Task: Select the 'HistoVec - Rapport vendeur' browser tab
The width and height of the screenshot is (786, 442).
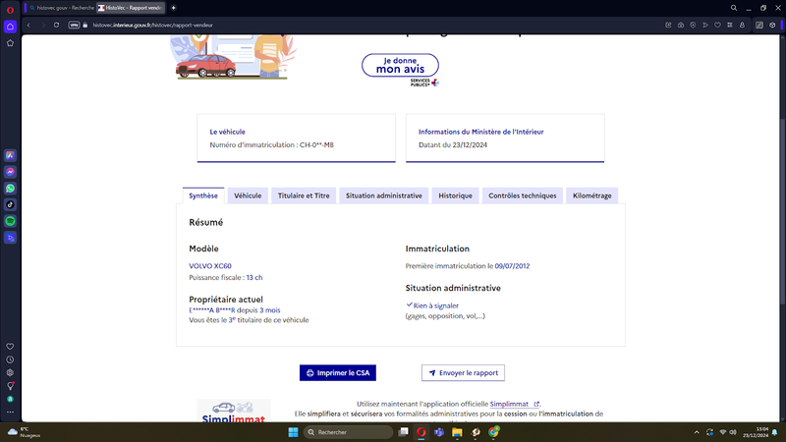Action: coord(131,8)
